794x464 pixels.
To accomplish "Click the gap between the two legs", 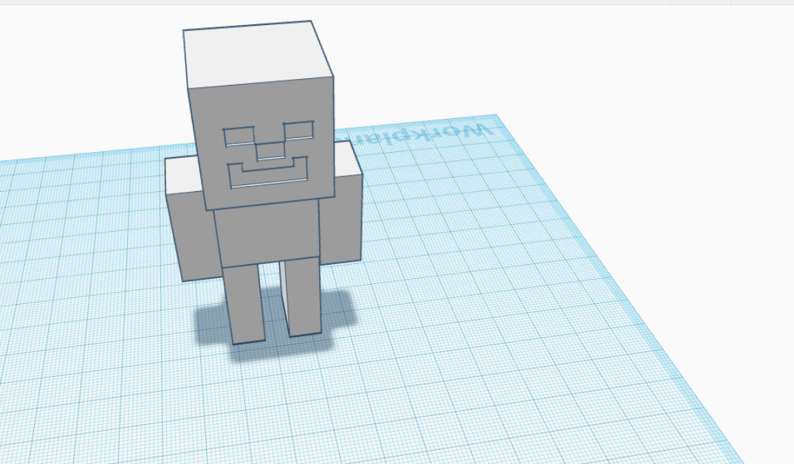I will pos(275,302).
